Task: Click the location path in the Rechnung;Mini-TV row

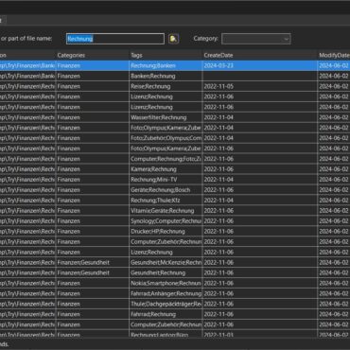Action: [x=27, y=180]
